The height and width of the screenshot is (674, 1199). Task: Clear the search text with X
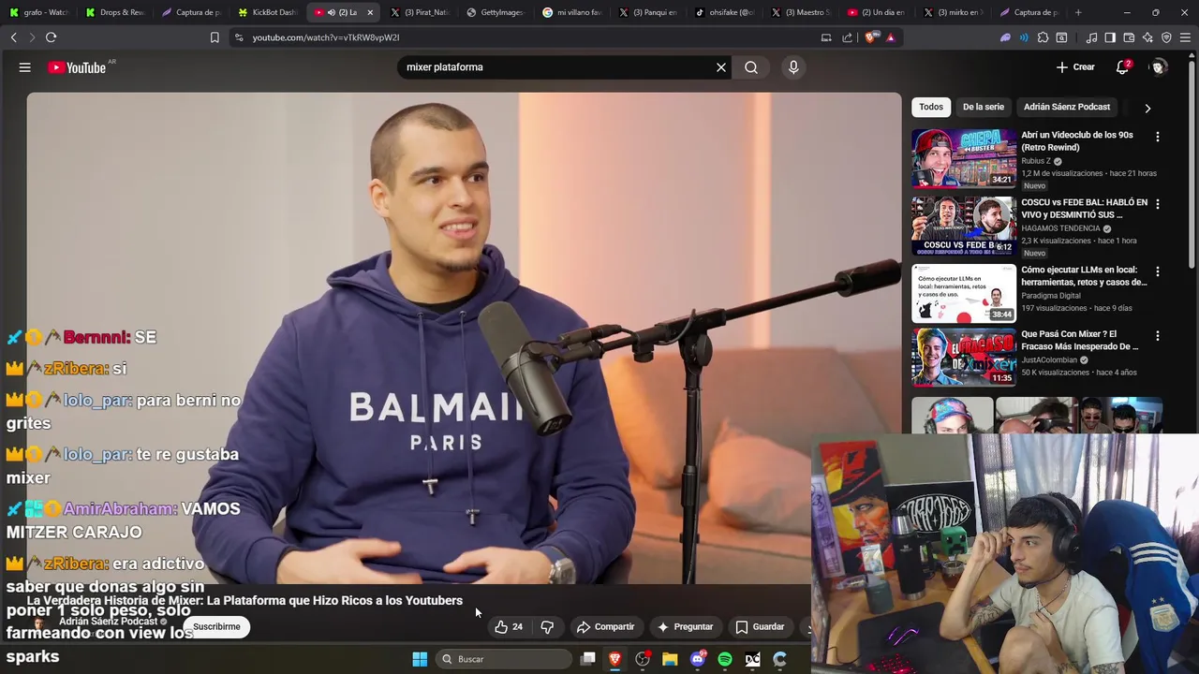tap(721, 67)
